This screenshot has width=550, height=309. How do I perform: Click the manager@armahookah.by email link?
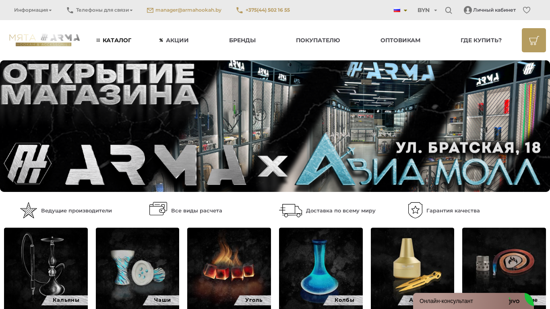click(x=188, y=10)
